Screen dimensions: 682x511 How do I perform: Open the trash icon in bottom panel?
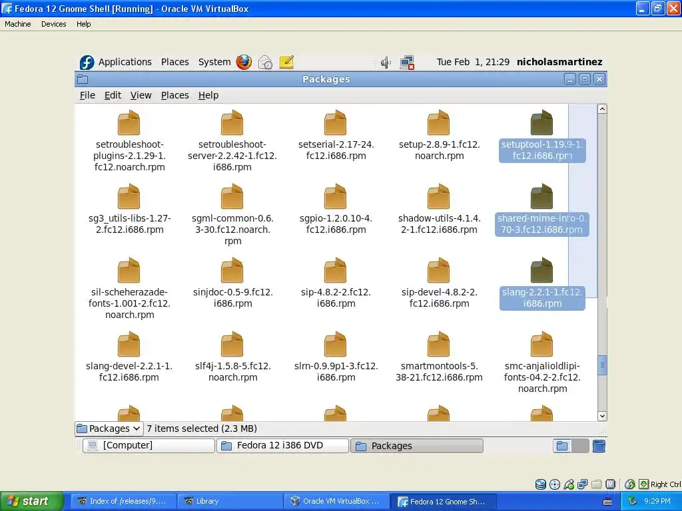pyautogui.click(x=599, y=446)
